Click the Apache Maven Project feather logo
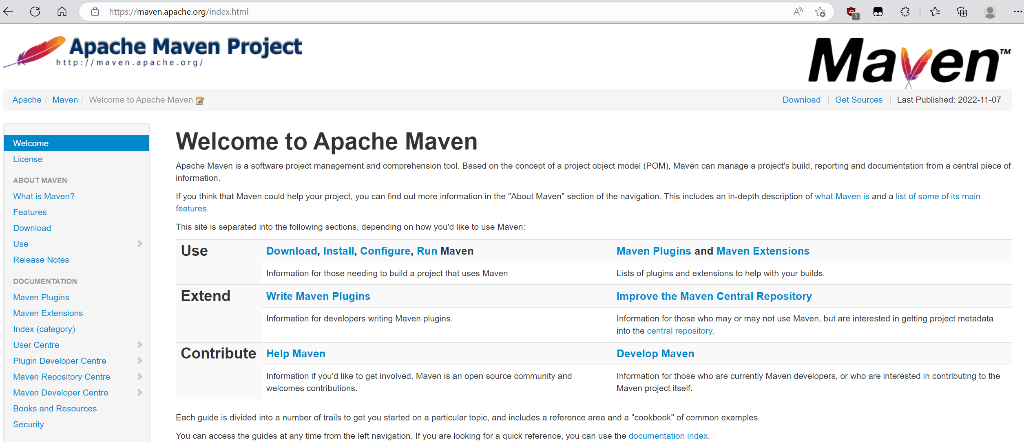 tap(153, 52)
